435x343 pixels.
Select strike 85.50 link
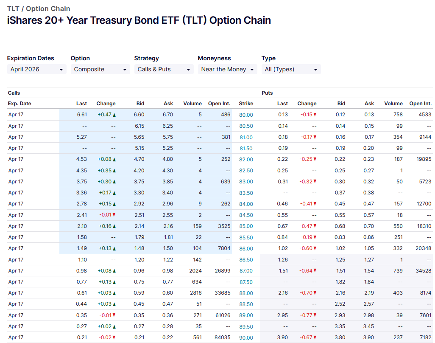coord(246,237)
